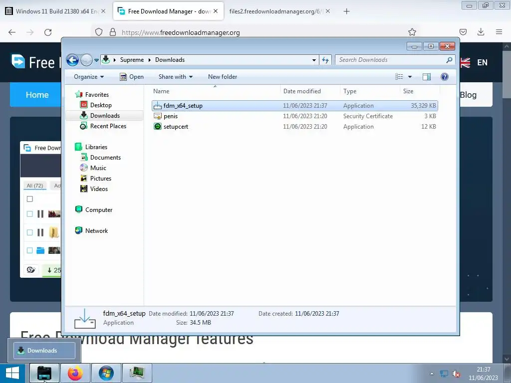511x383 pixels.
Task: Sort files by Size column header
Action: tap(420, 91)
